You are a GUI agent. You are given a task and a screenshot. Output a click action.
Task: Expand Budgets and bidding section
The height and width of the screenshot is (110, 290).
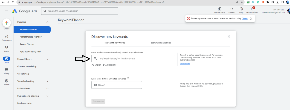(x=48, y=96)
